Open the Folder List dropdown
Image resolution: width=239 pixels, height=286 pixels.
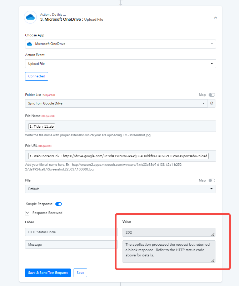[116, 103]
